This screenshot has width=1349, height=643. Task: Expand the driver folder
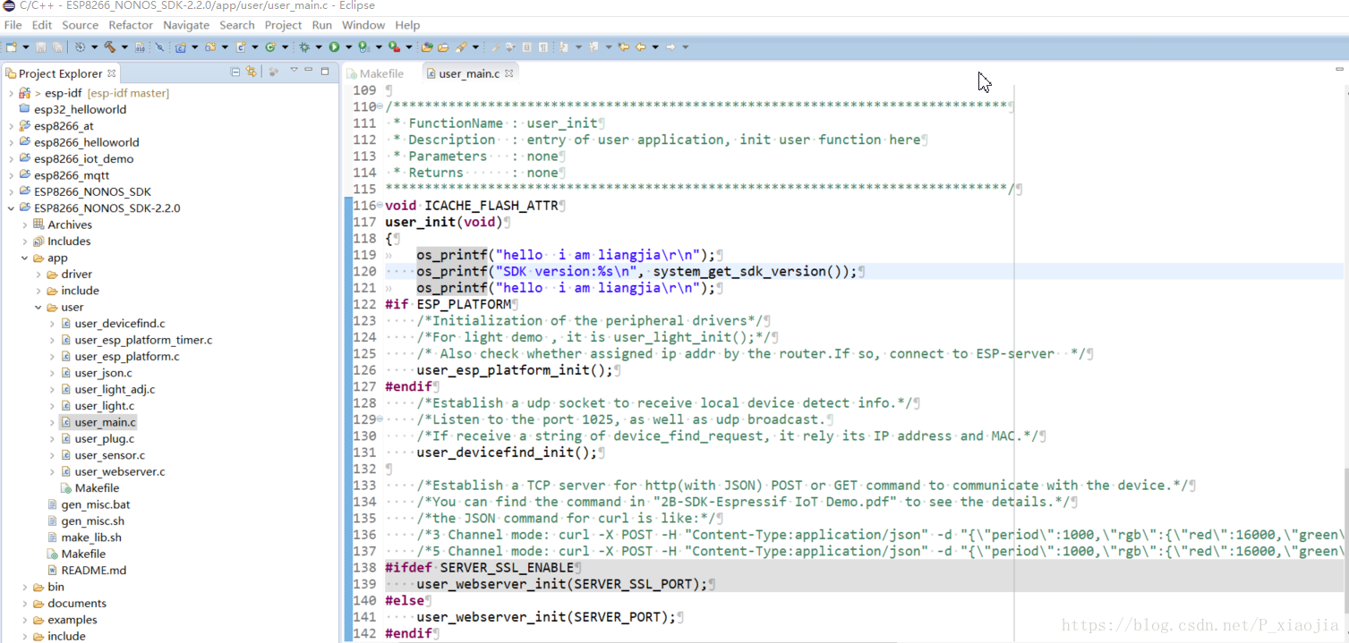coord(38,274)
